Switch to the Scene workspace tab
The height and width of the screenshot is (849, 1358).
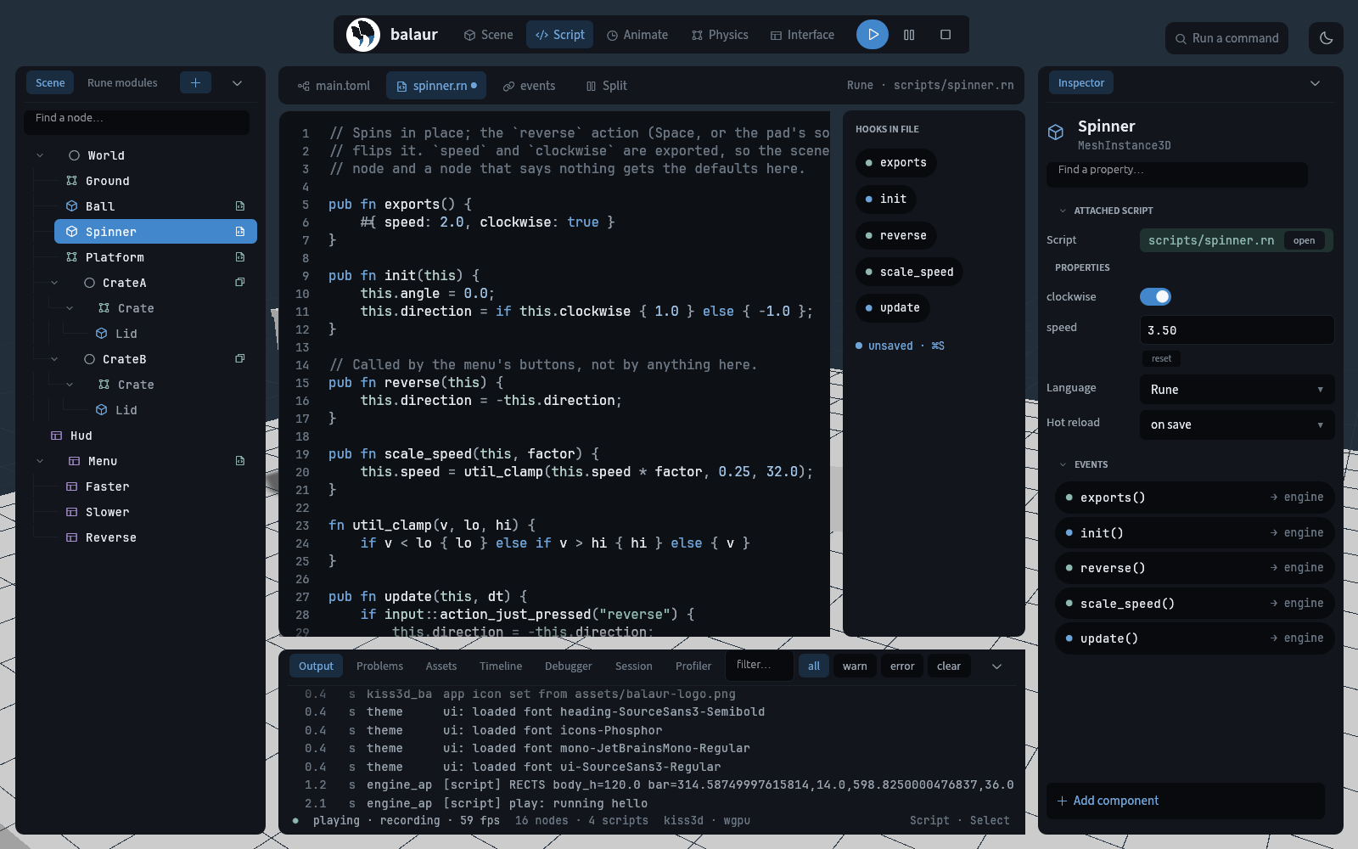coord(488,35)
